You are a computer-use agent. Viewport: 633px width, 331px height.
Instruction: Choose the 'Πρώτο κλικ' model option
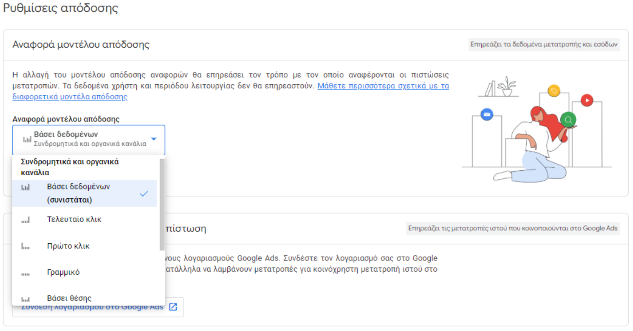click(68, 246)
